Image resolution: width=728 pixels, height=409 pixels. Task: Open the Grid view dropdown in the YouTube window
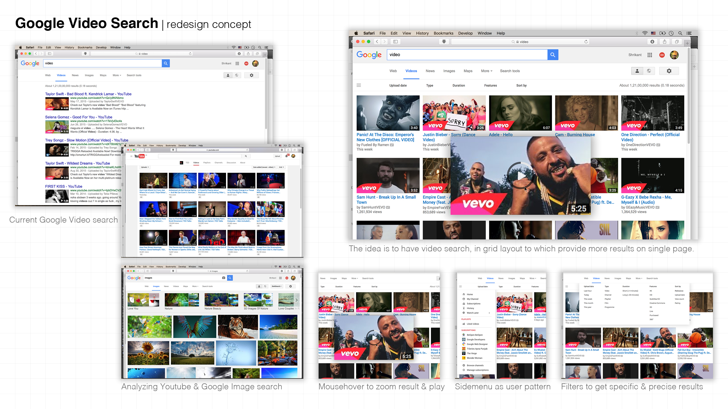(281, 167)
